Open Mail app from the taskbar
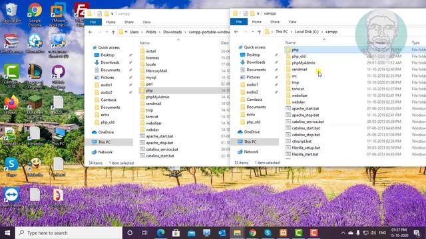The width and height of the screenshot is (426, 239). pyautogui.click(x=191, y=233)
